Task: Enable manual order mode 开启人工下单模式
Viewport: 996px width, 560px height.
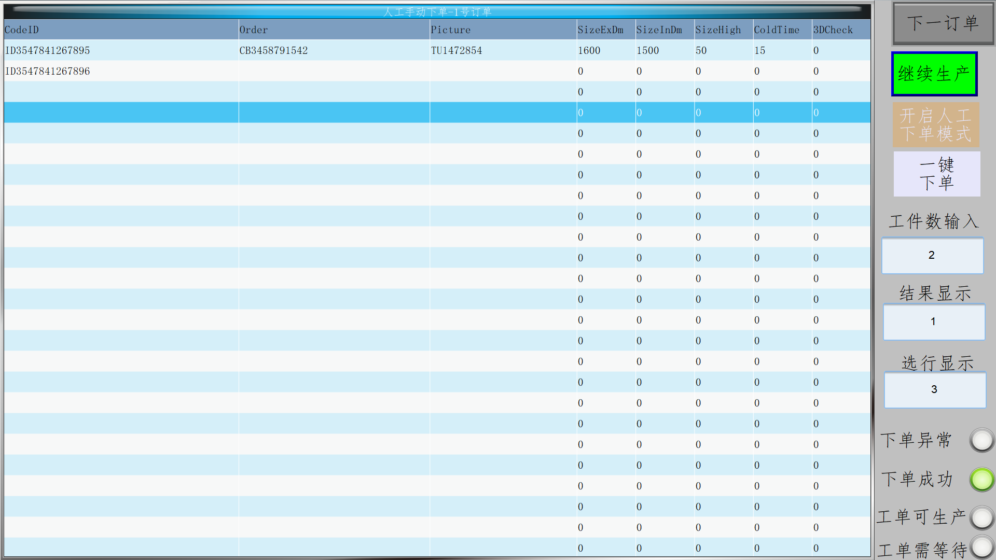Action: 936,124
